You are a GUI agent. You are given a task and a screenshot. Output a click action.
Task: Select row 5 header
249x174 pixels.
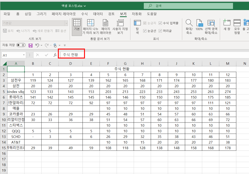(x=4, y=92)
